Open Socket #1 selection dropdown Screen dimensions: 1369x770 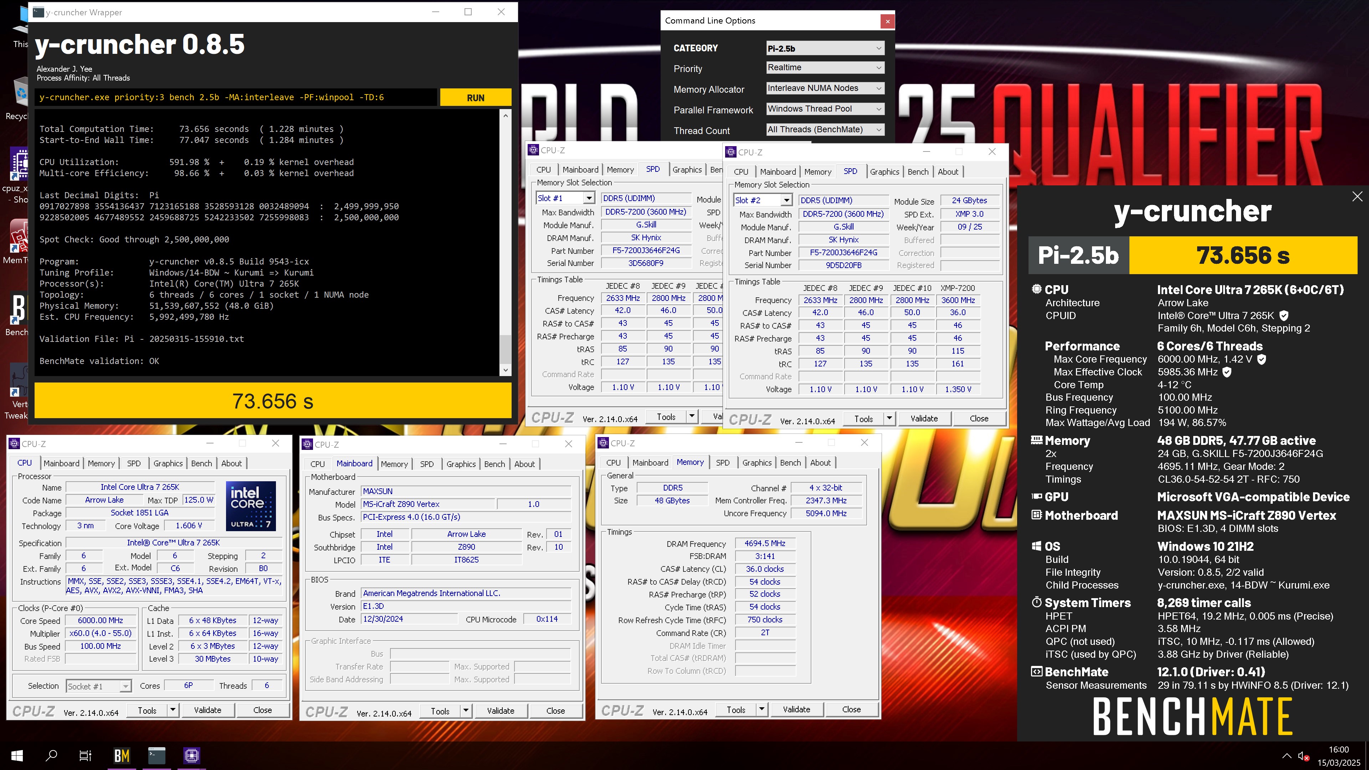pyautogui.click(x=98, y=686)
